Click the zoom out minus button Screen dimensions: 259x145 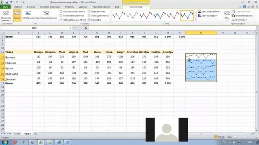point(235,137)
